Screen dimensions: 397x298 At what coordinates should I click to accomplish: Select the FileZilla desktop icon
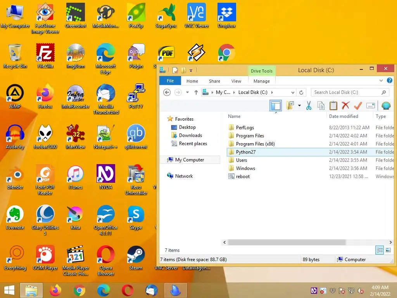click(x=45, y=56)
